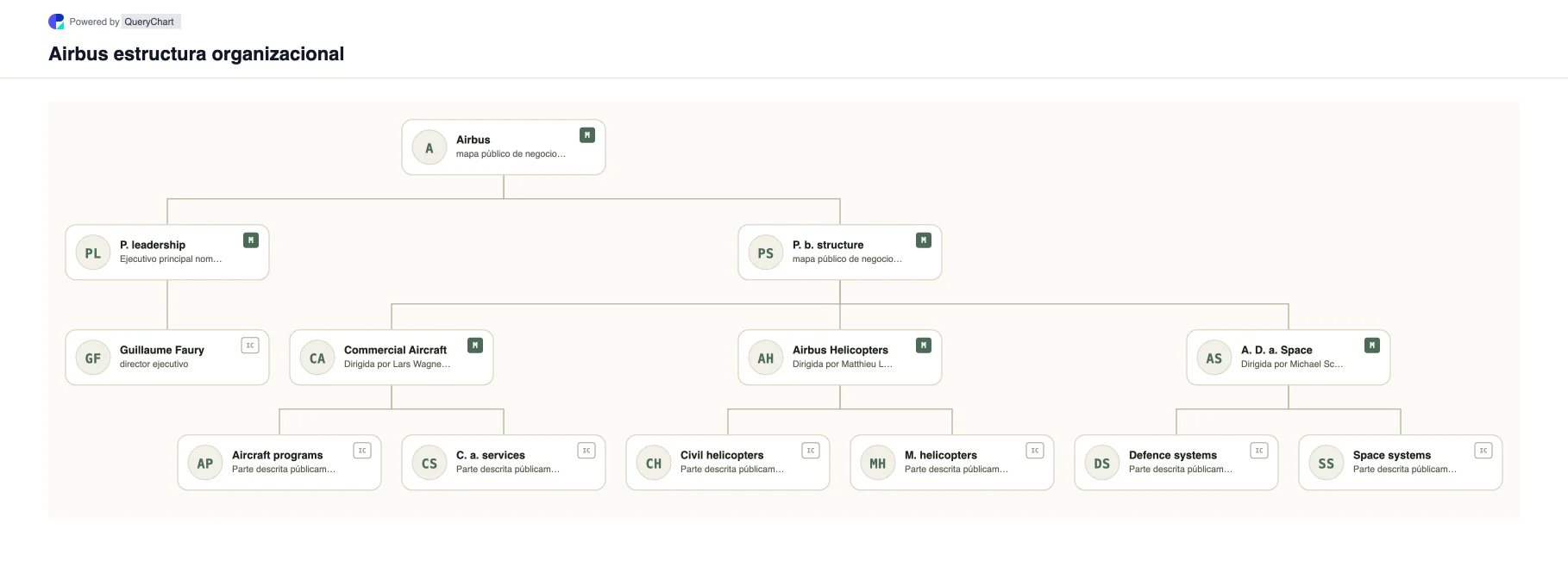Screen dimensions: 1568x567
Task: Click the M badge on P. b. structure card
Action: tap(924, 240)
